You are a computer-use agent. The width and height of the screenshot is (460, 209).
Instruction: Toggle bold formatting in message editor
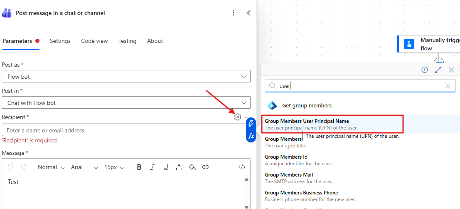(139, 167)
